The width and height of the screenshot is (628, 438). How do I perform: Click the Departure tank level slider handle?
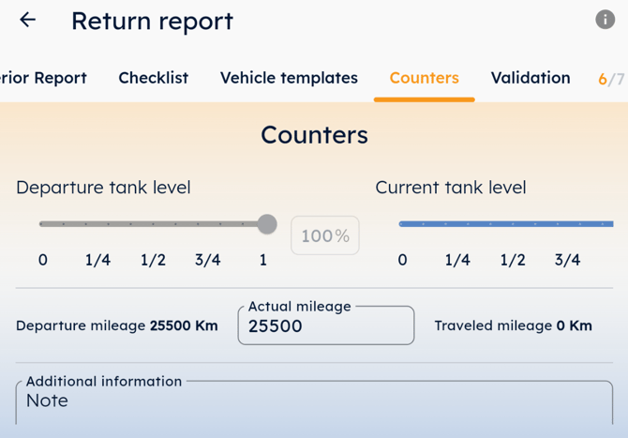tap(267, 224)
